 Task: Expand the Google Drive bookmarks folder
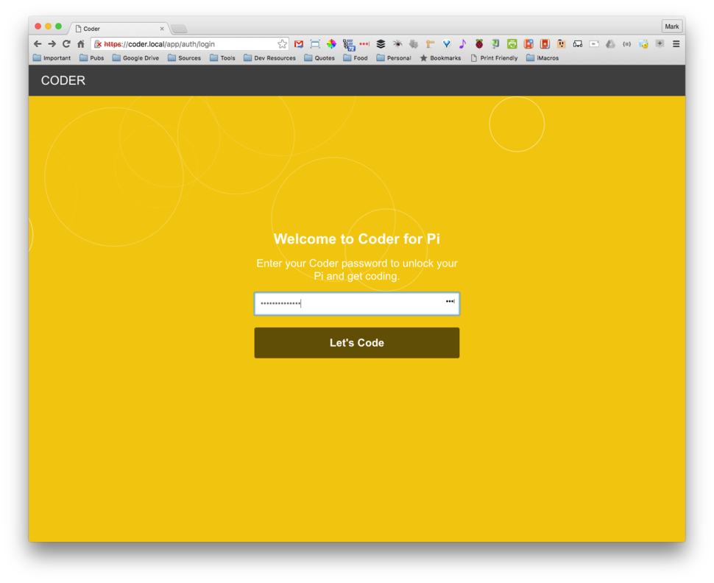[135, 58]
